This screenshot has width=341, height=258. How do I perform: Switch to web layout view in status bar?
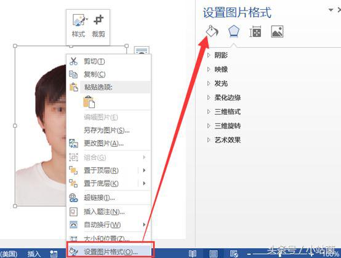coord(235,254)
